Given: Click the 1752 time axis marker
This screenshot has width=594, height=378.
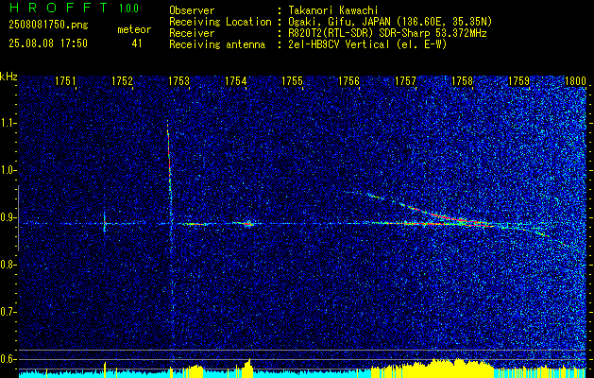Looking at the screenshot, I should point(122,81).
